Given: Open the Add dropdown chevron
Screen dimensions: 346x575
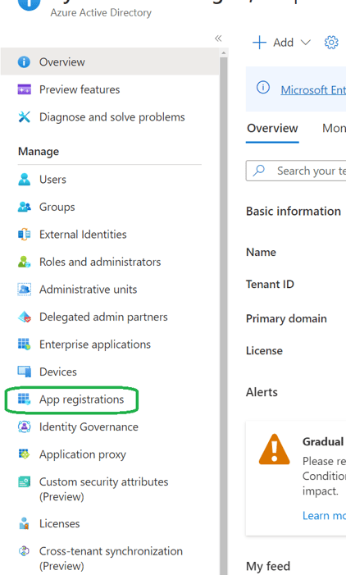Looking at the screenshot, I should 305,43.
